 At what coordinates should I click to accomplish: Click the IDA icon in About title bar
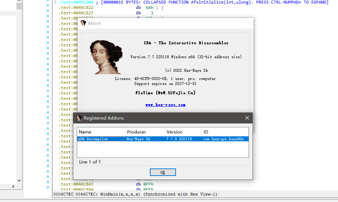click(83, 23)
